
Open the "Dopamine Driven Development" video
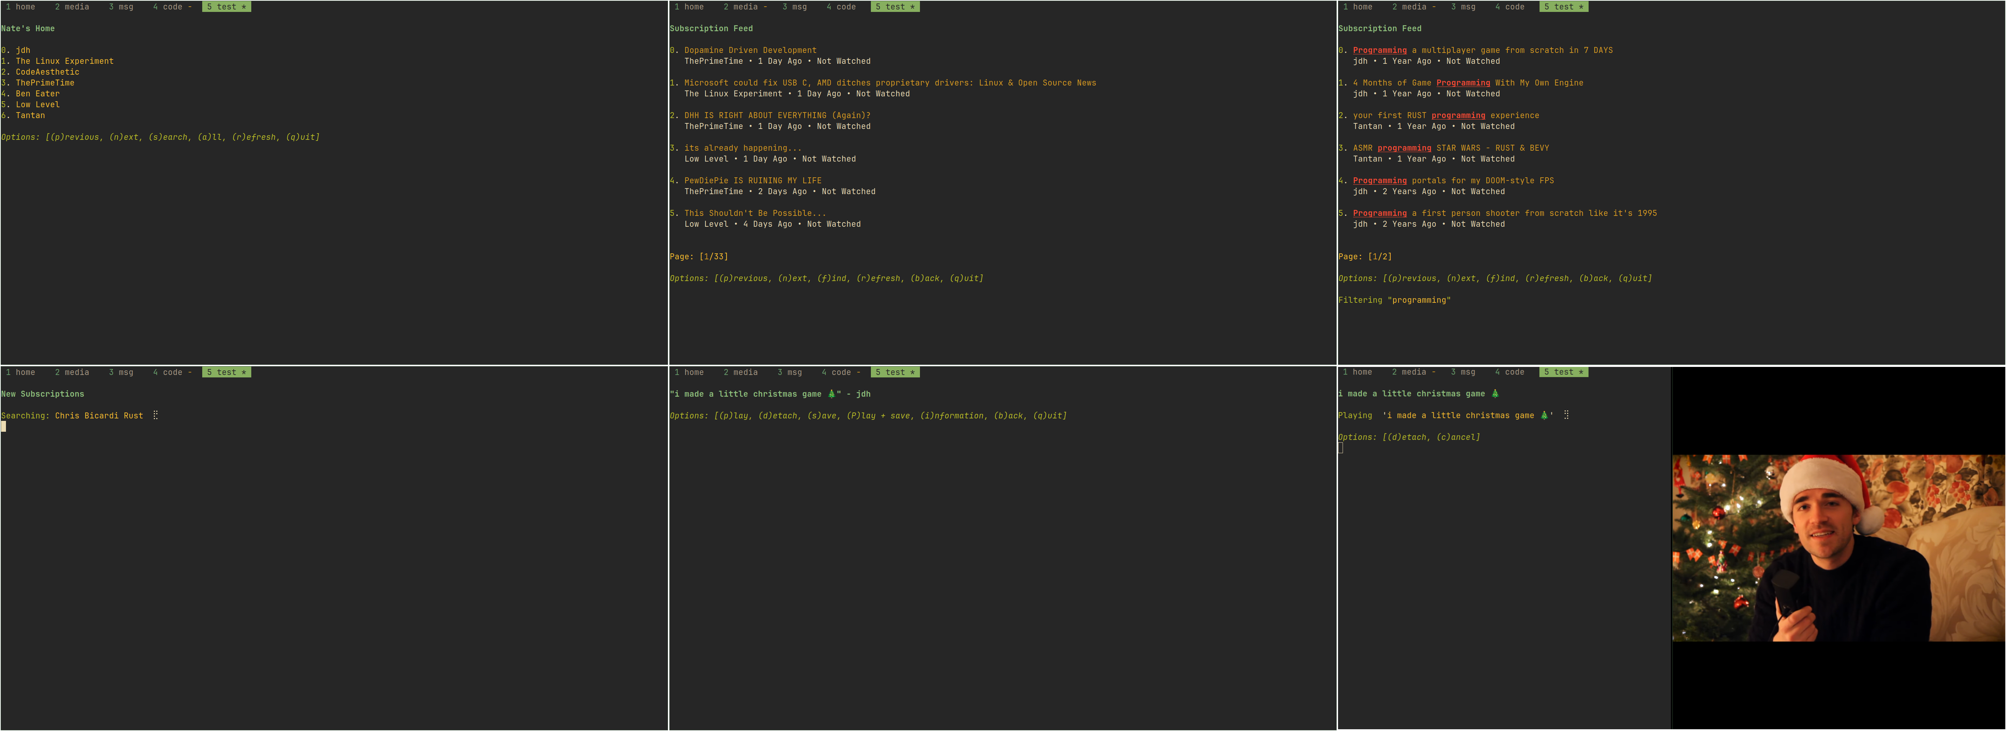click(749, 50)
